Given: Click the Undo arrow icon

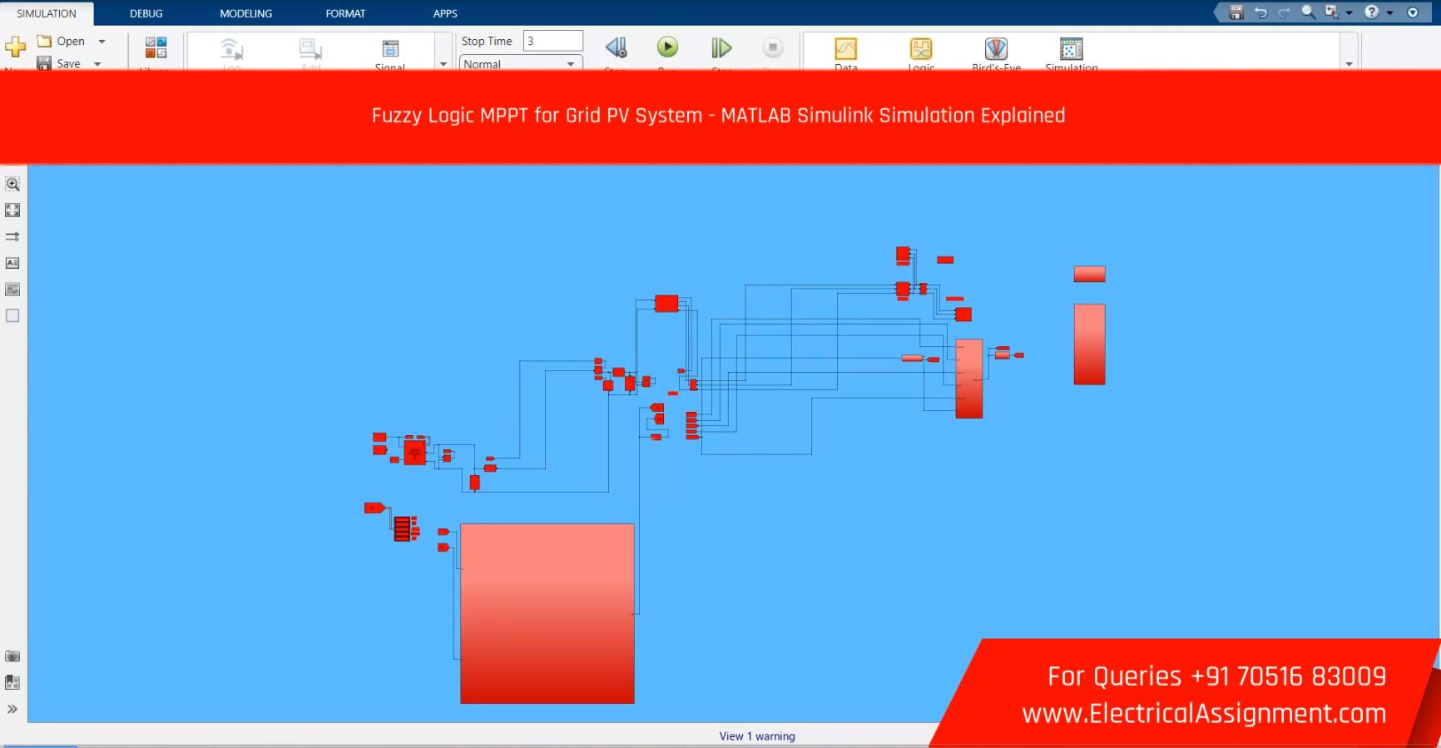Looking at the screenshot, I should pyautogui.click(x=1261, y=12).
